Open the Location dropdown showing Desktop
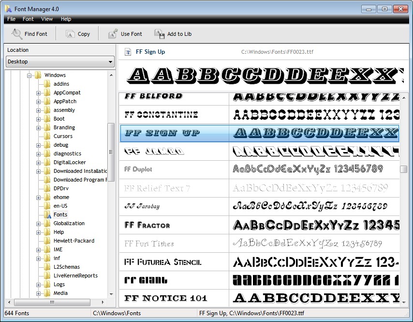Image resolution: width=413 pixels, height=322 pixels. point(60,61)
